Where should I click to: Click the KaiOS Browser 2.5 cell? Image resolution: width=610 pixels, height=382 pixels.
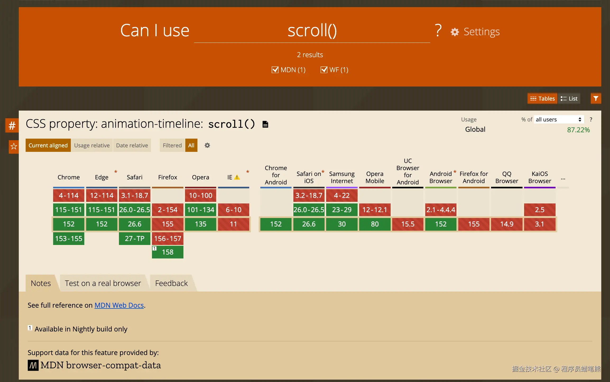pyautogui.click(x=540, y=210)
